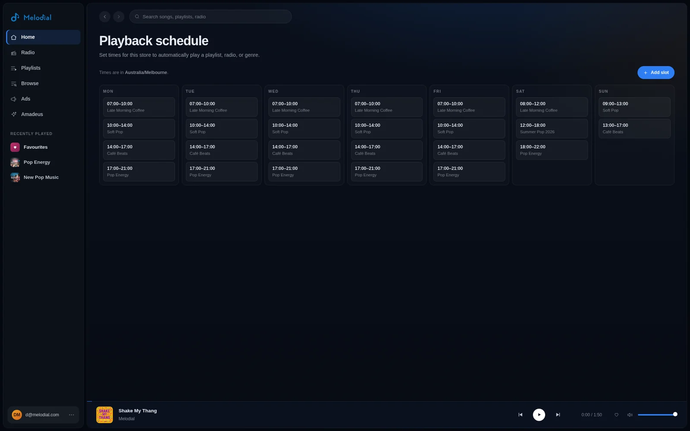
Task: Click Shake My Thang track title
Action: (x=138, y=411)
